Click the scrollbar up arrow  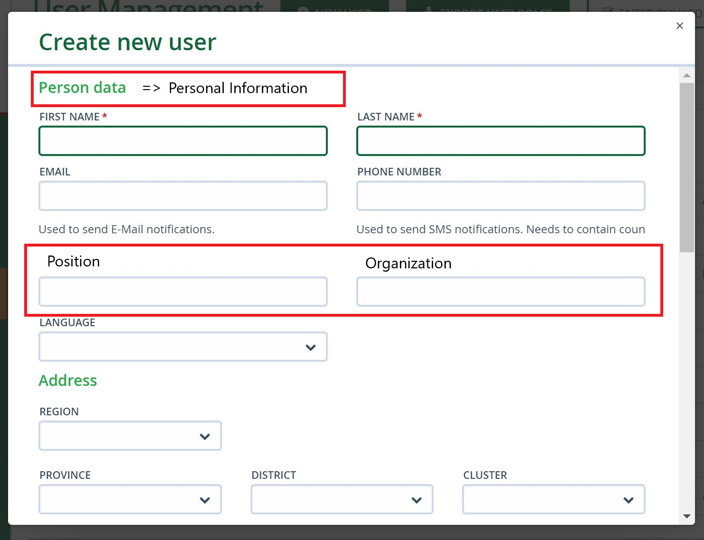(687, 75)
